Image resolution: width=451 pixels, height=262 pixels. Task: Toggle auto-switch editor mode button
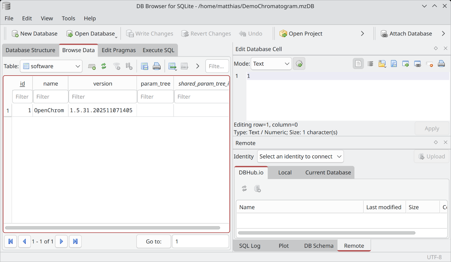point(299,64)
